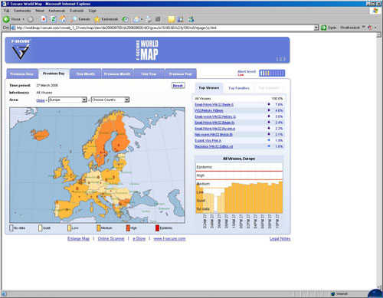The height and width of the screenshot is (298, 383).
Task: Select the Previous Day tab
Action: (x=54, y=74)
